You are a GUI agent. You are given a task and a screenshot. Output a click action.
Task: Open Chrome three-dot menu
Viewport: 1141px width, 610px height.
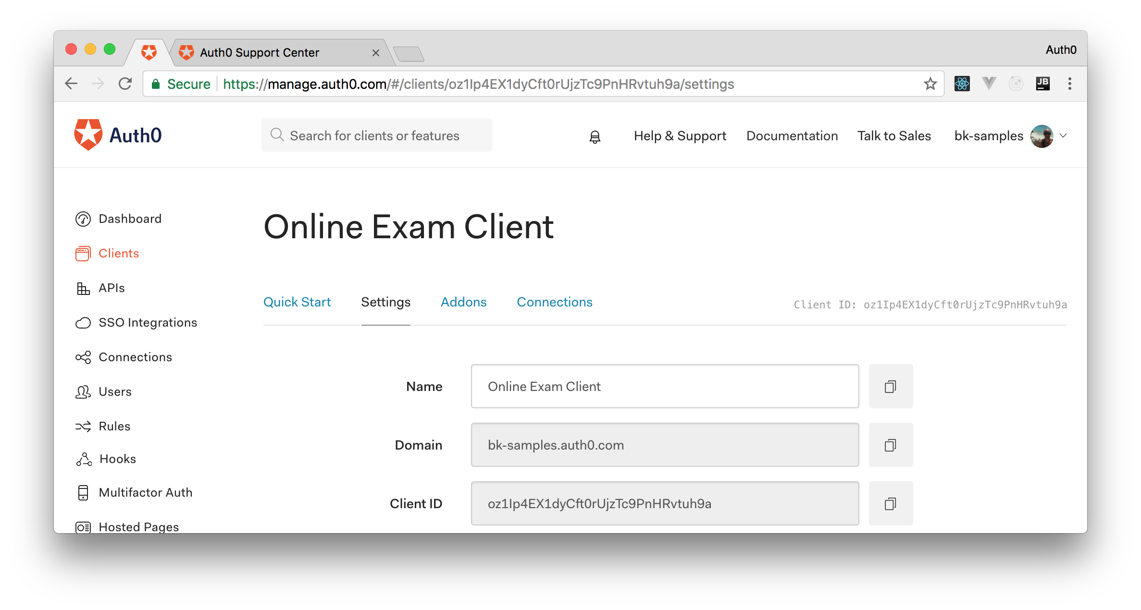pos(1069,84)
